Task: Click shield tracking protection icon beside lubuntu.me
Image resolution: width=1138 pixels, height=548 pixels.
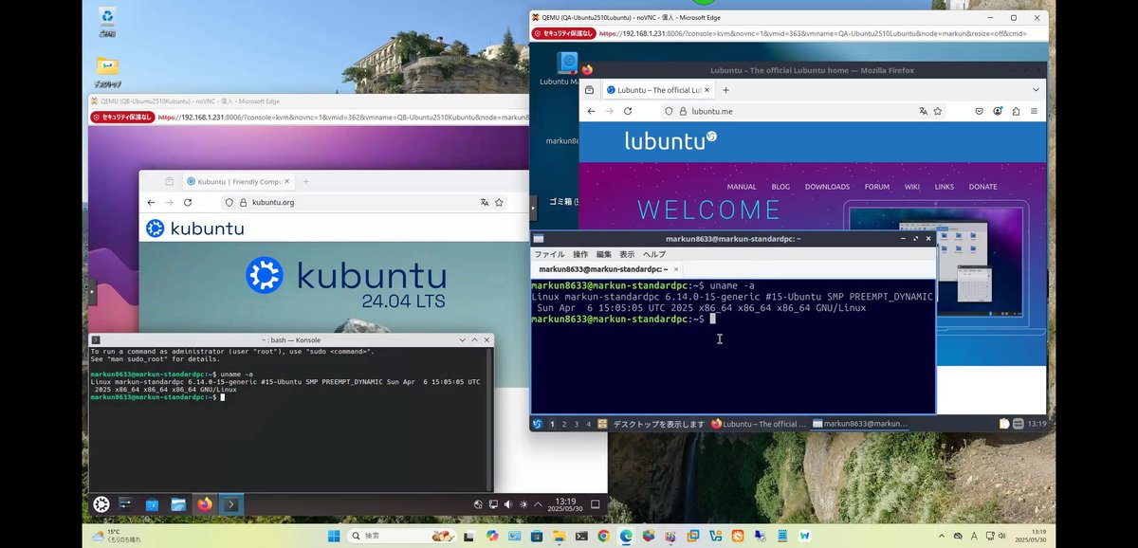Action: pos(669,111)
